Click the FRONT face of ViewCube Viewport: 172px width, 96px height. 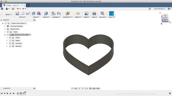click(165, 20)
